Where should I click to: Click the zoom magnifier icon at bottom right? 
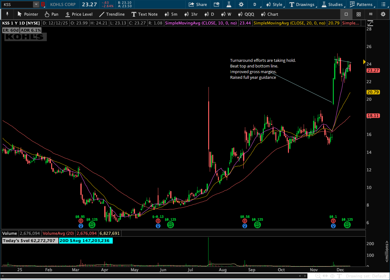[x=318, y=276]
